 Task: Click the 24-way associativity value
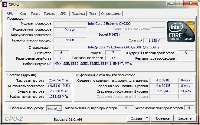click(186, 91)
